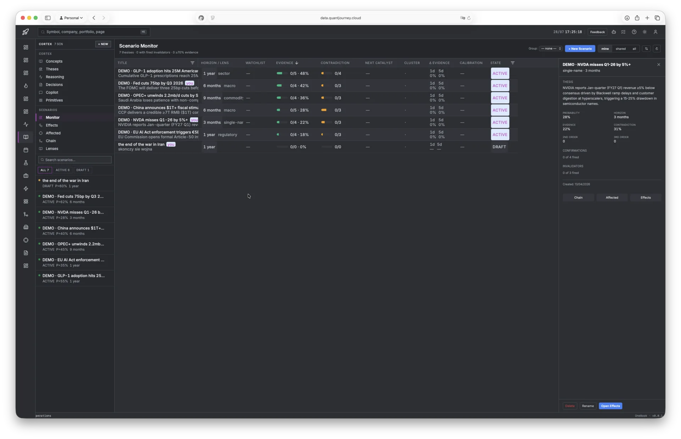This screenshot has width=681, height=439.
Task: Select DEMO · EU AI Act enforcement sidebar item
Action: 75,262
